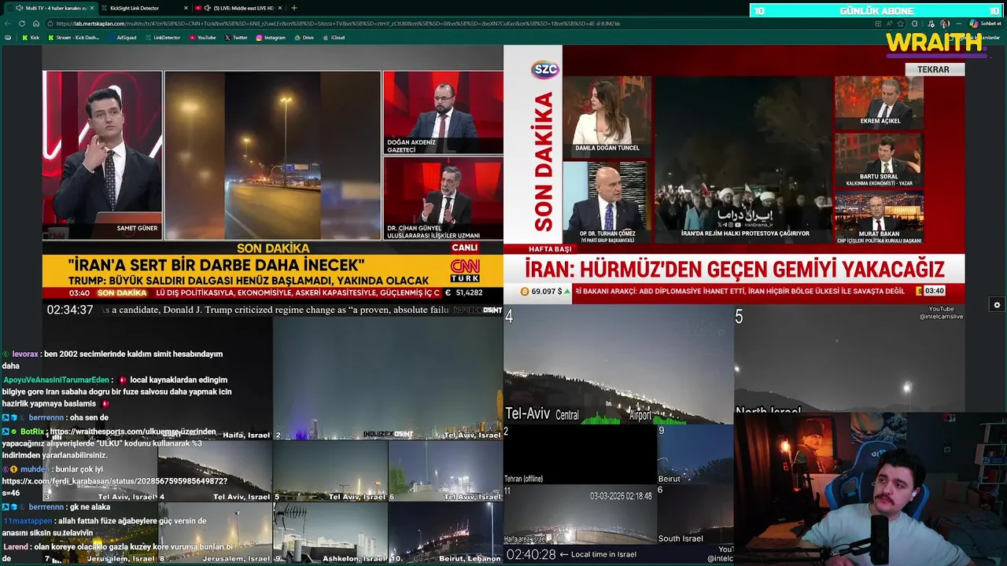Open the Instagram bookmark

[x=271, y=38]
